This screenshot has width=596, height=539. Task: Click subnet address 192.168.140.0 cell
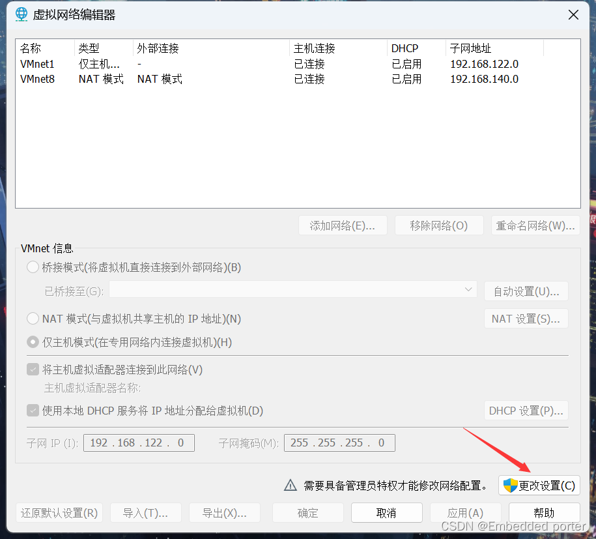click(x=484, y=79)
